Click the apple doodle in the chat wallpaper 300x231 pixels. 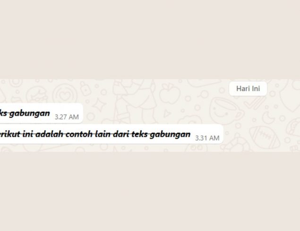click(170, 93)
